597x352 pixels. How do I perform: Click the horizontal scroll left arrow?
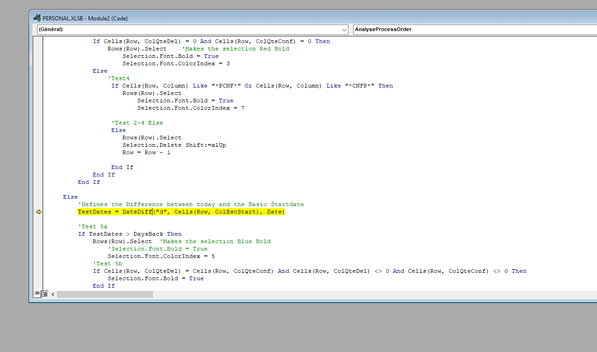coord(53,294)
